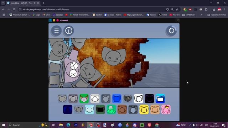Select the pink crowned character icon
Screen dimensions: 228x128
click(x=166, y=110)
